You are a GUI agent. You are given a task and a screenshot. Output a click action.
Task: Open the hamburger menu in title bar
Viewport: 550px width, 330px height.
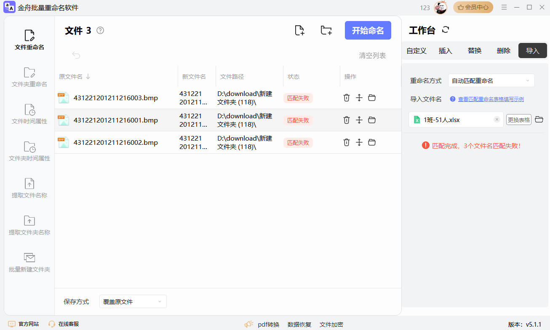pos(504,8)
